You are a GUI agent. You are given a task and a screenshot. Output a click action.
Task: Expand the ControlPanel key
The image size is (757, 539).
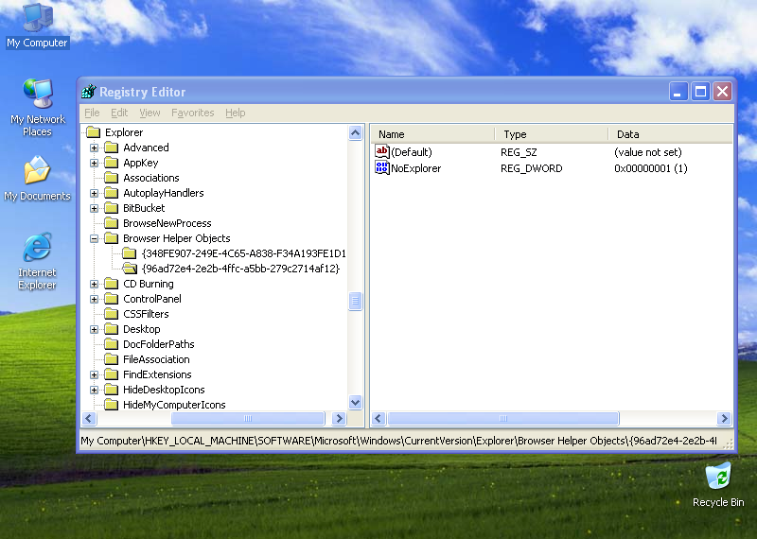(94, 299)
